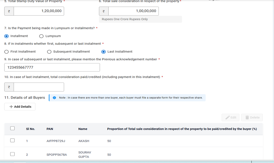Choose Subsequent Installment option
This screenshot has width=274, height=163.
[49, 52]
